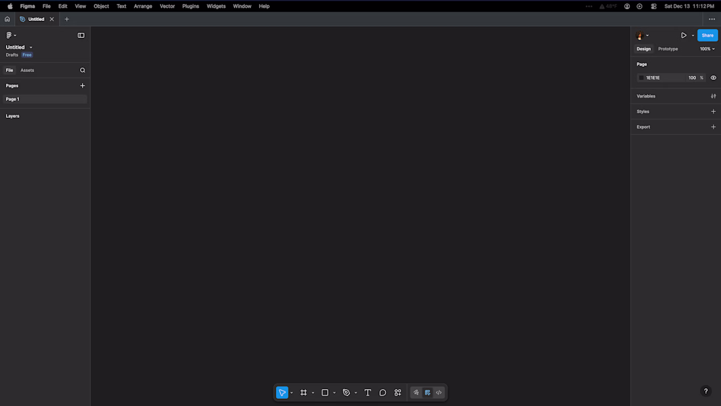Screen dimensions: 721x406
Task: Close the Untitled file tab
Action: tap(52, 19)
